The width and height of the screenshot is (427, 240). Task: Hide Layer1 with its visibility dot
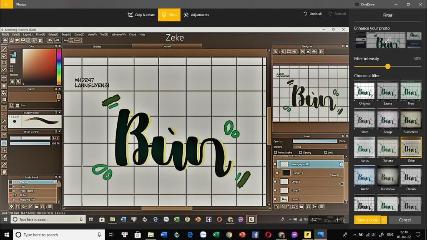tap(275, 199)
